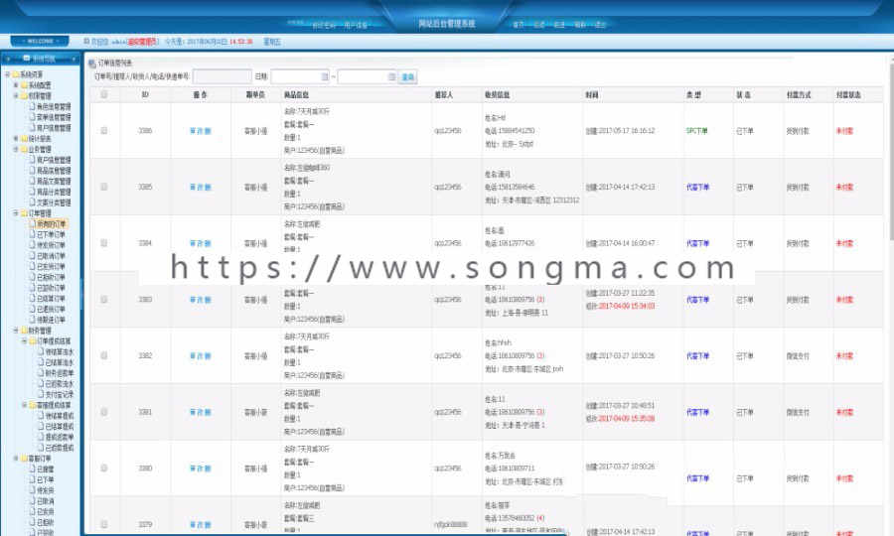Click the navigation panel header icon
Viewport: 894px width, 536px height.
[x=27, y=59]
